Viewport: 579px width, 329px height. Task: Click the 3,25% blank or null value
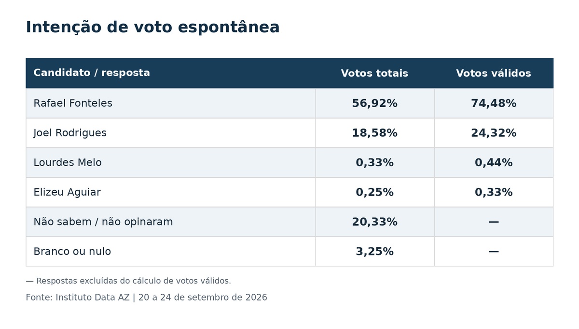(374, 252)
